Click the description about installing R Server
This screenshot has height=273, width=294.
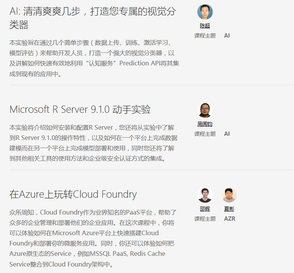(x=94, y=143)
